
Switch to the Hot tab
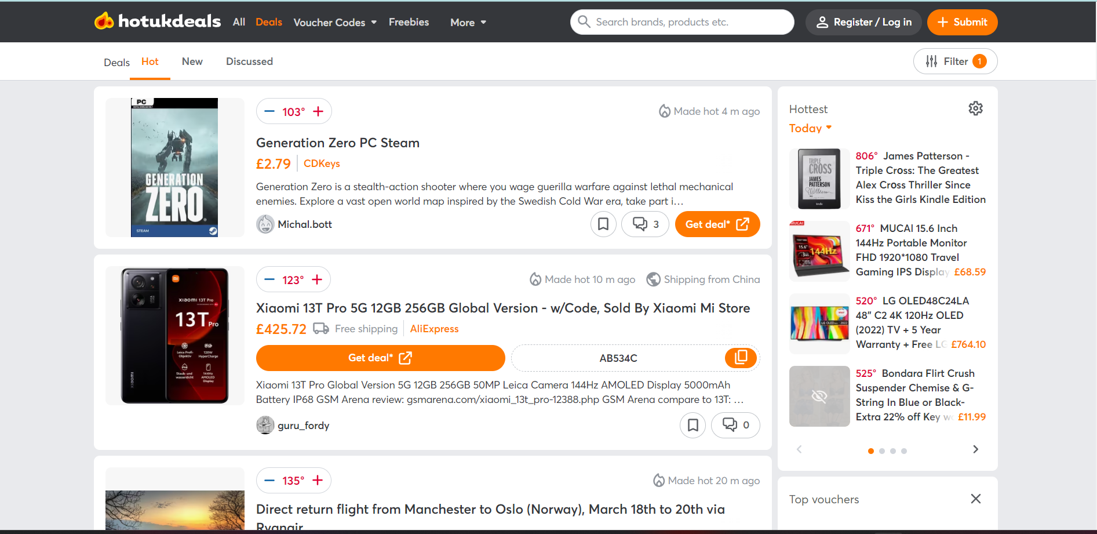click(x=150, y=61)
